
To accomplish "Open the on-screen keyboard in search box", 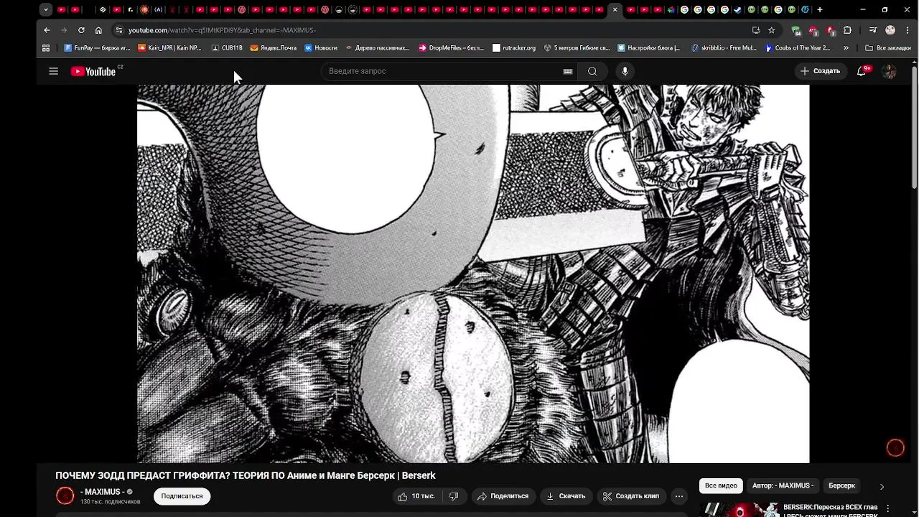I will (567, 71).
